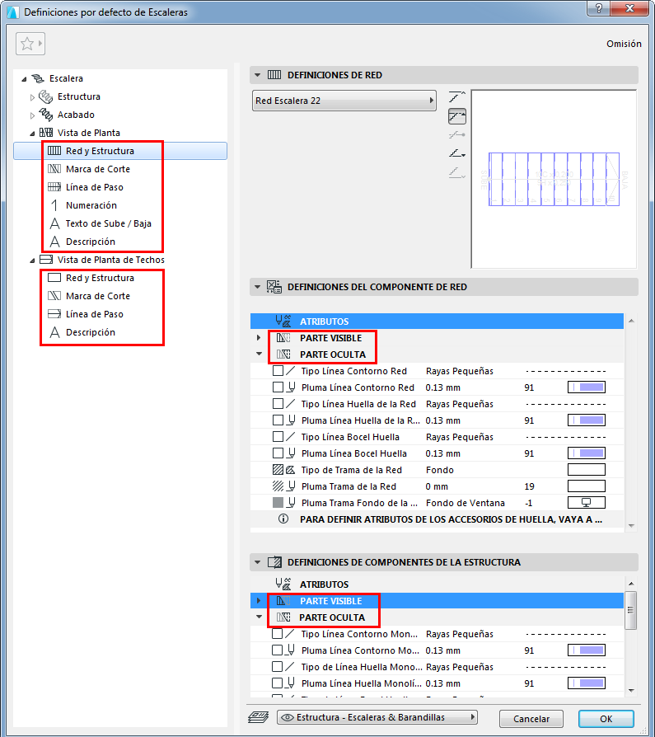This screenshot has height=737, width=655.
Task: Toggle checkbox for Tipo Línea Huella de la Red
Action: [278, 404]
